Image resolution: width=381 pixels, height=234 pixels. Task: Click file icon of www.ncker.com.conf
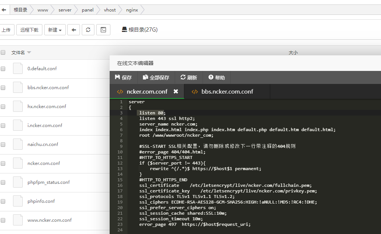[x=18, y=220]
